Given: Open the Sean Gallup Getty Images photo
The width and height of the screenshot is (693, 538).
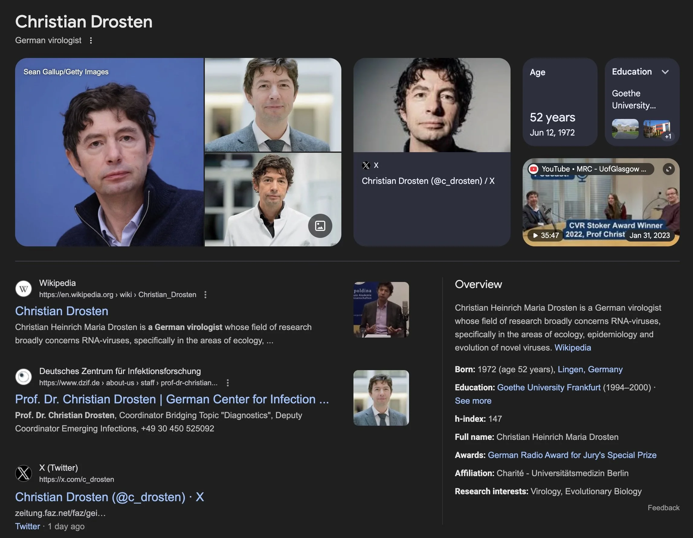Looking at the screenshot, I should click(x=109, y=152).
